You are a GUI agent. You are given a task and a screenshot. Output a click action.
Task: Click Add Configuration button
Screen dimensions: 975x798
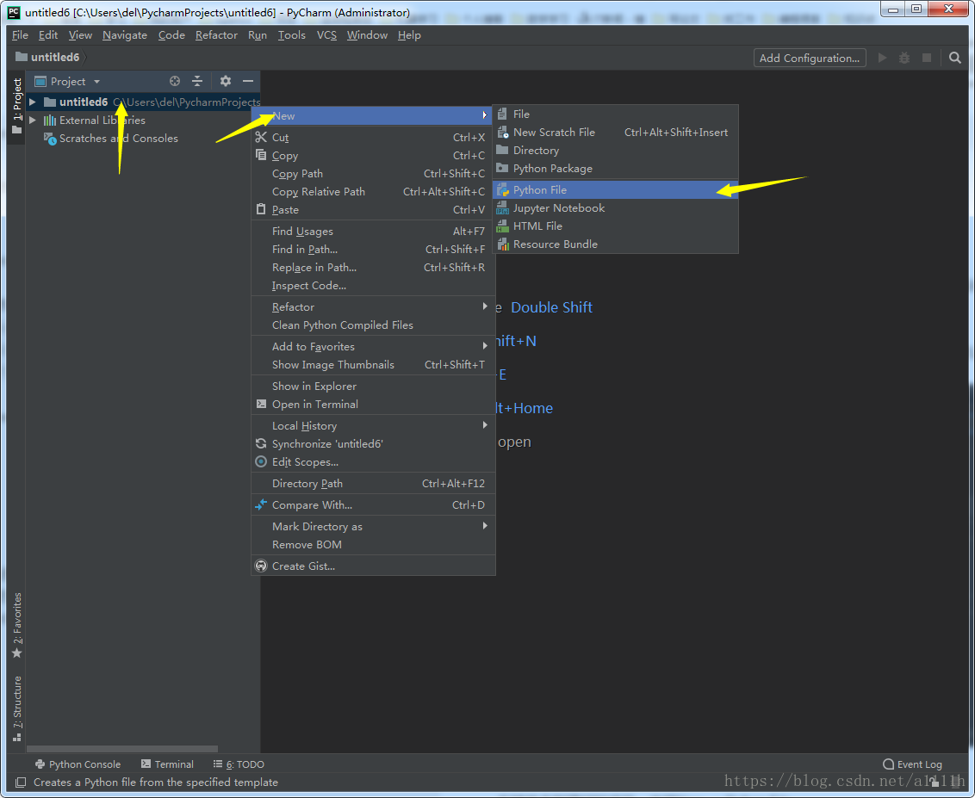[810, 58]
